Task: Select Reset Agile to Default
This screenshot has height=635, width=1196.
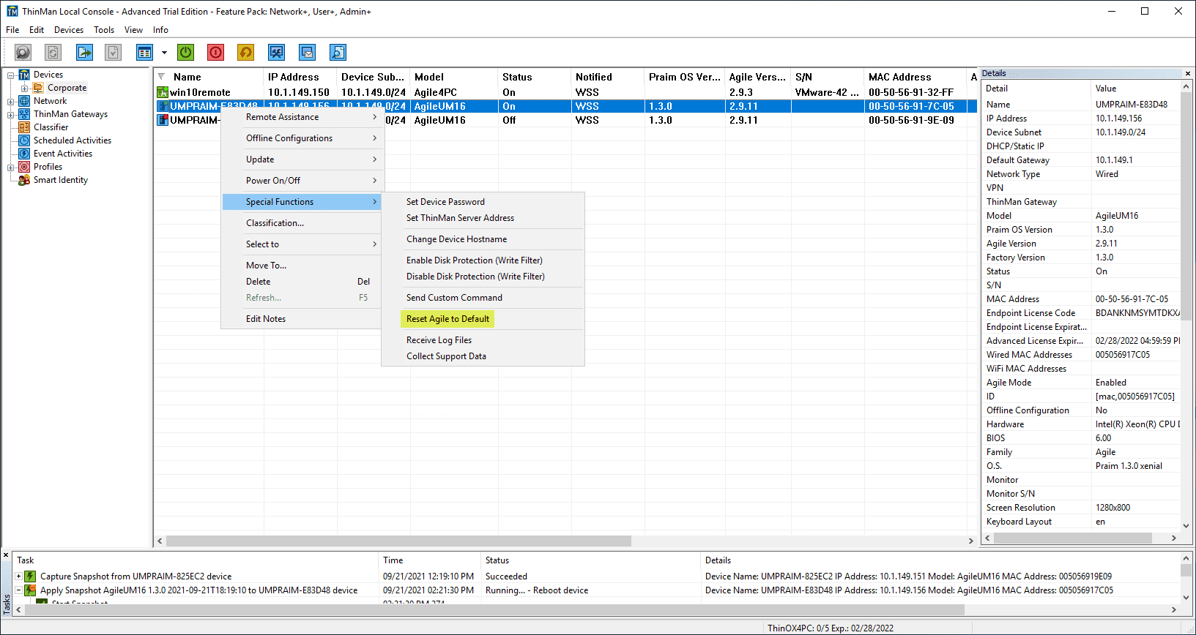Action: click(447, 319)
